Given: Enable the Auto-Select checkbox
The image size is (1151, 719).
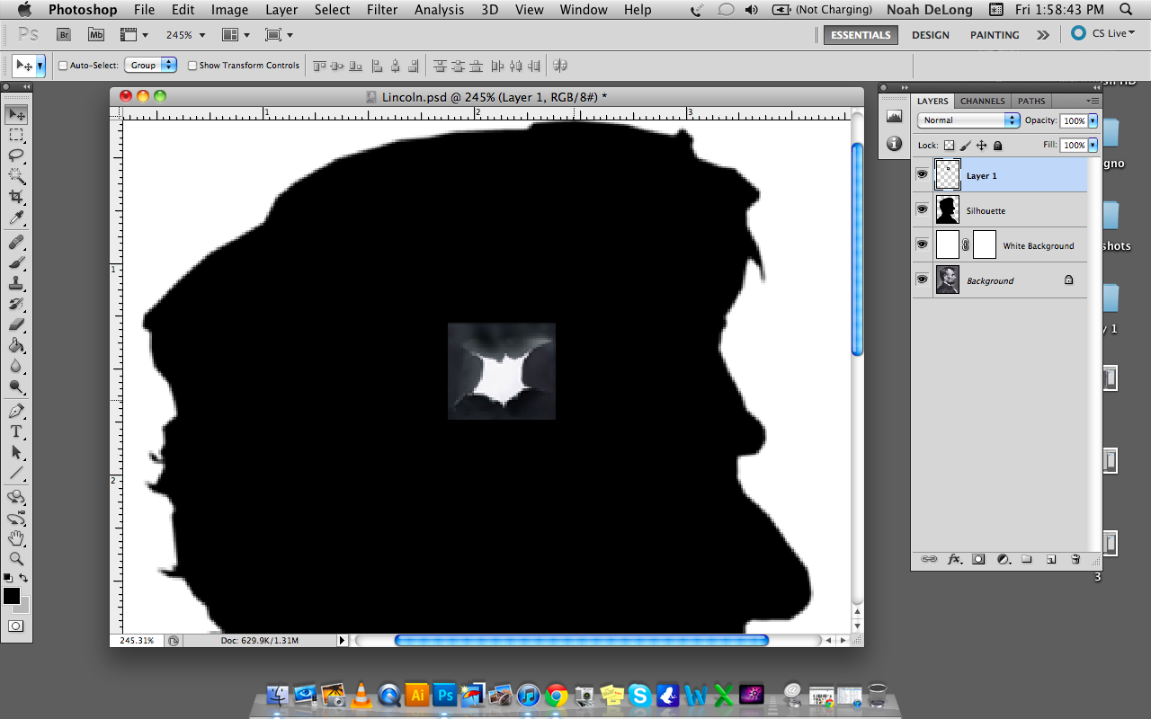Looking at the screenshot, I should (63, 66).
